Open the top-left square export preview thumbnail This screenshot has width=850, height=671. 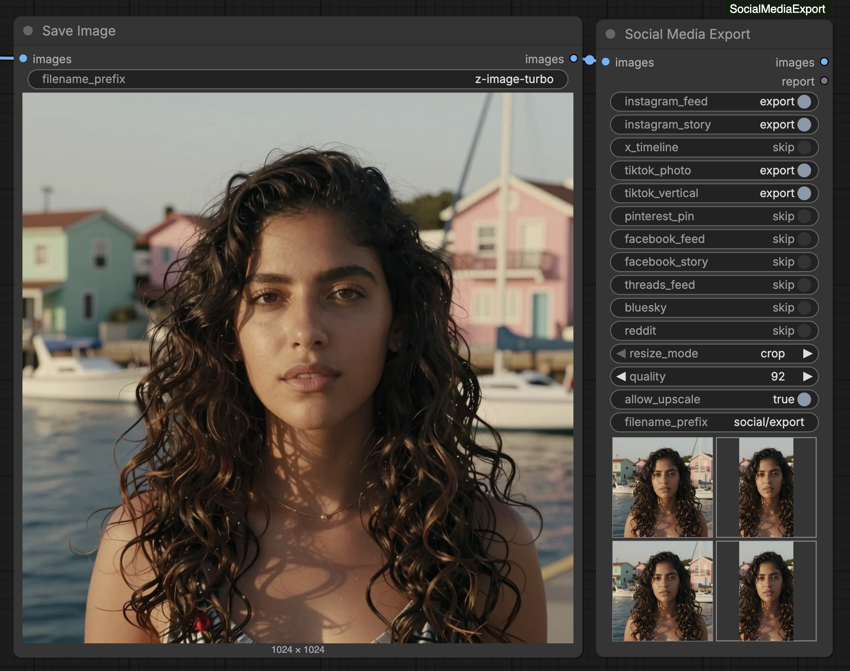coord(662,487)
